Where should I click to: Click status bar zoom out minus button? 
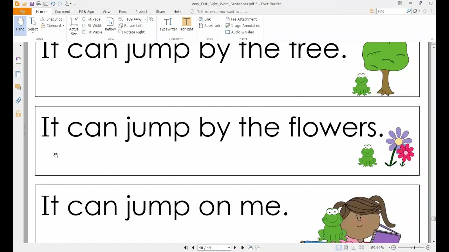pyautogui.click(x=394, y=248)
